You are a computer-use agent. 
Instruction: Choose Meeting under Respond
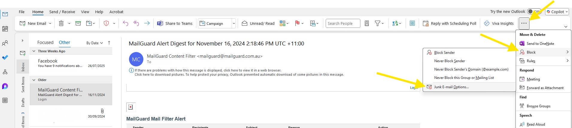544,79
